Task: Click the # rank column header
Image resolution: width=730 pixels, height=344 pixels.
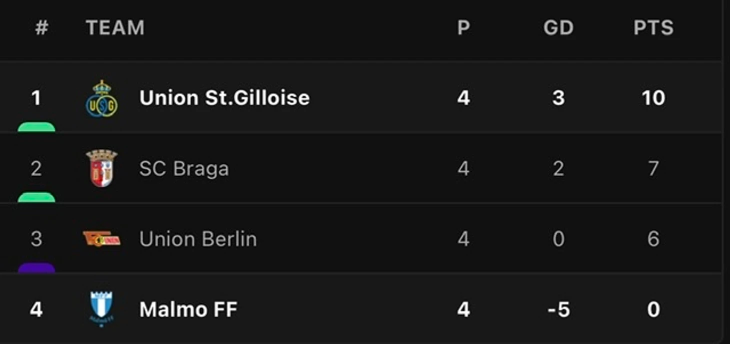Action: click(41, 28)
